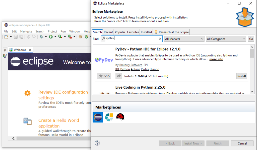Click the Install button for PyDev

tap(242, 76)
